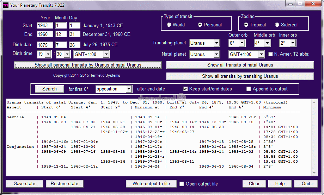
Task: Click Show all personal transits by Uranus button
Action: (x=88, y=65)
